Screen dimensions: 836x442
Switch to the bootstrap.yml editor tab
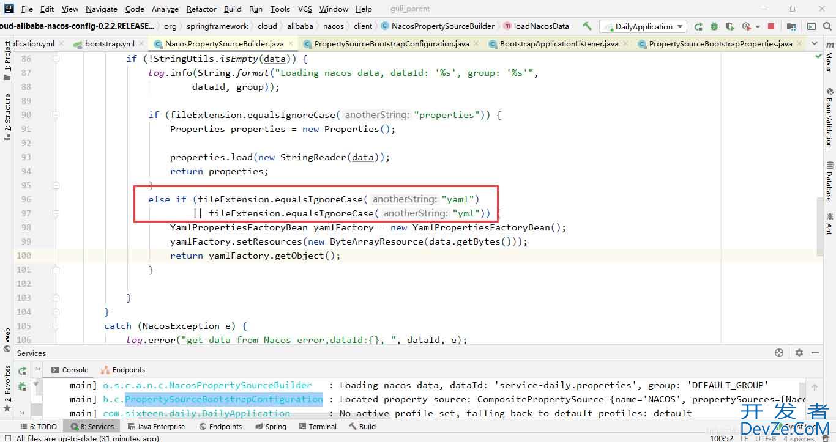coord(110,44)
